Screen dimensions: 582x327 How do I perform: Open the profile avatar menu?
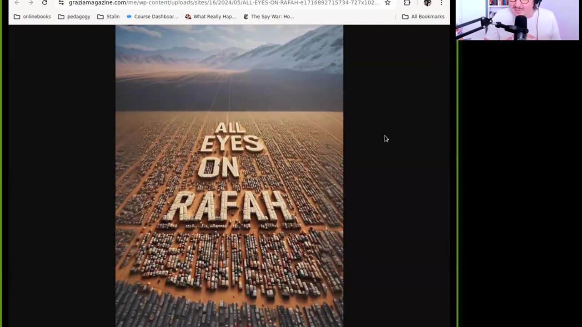427,3
